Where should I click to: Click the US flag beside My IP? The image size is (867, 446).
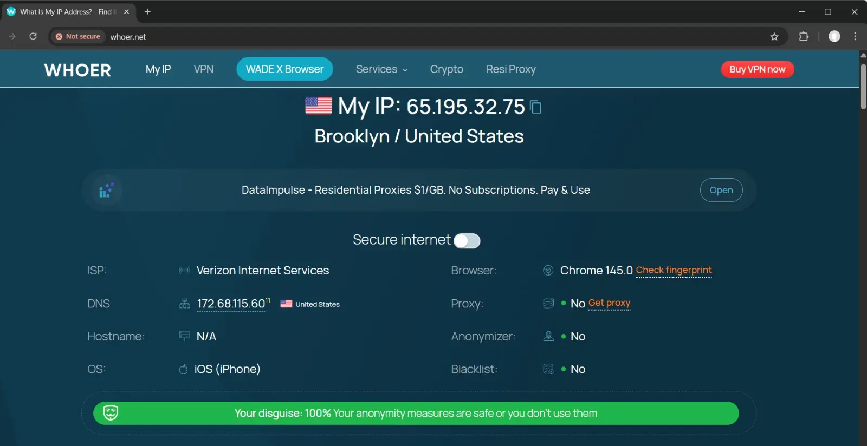click(x=319, y=106)
